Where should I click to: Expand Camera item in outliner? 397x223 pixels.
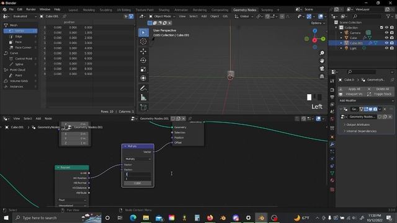click(341, 33)
